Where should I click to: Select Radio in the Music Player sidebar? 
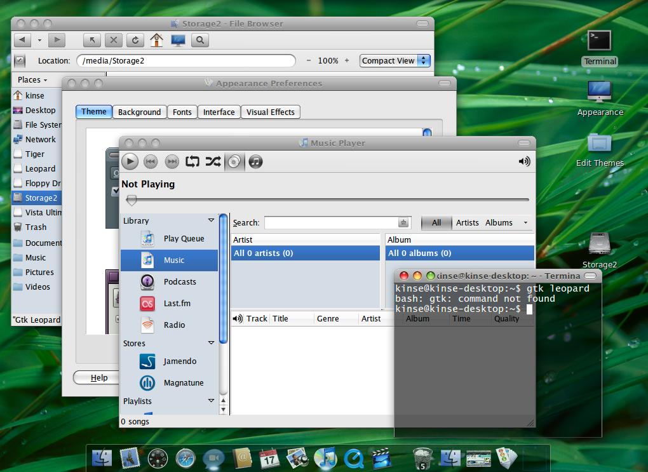click(x=170, y=325)
